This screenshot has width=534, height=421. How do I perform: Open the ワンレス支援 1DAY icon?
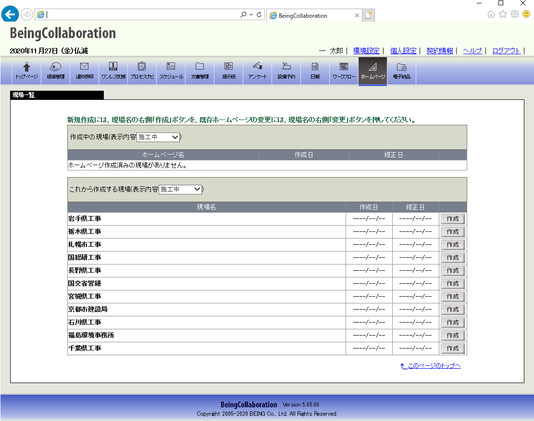tap(113, 71)
